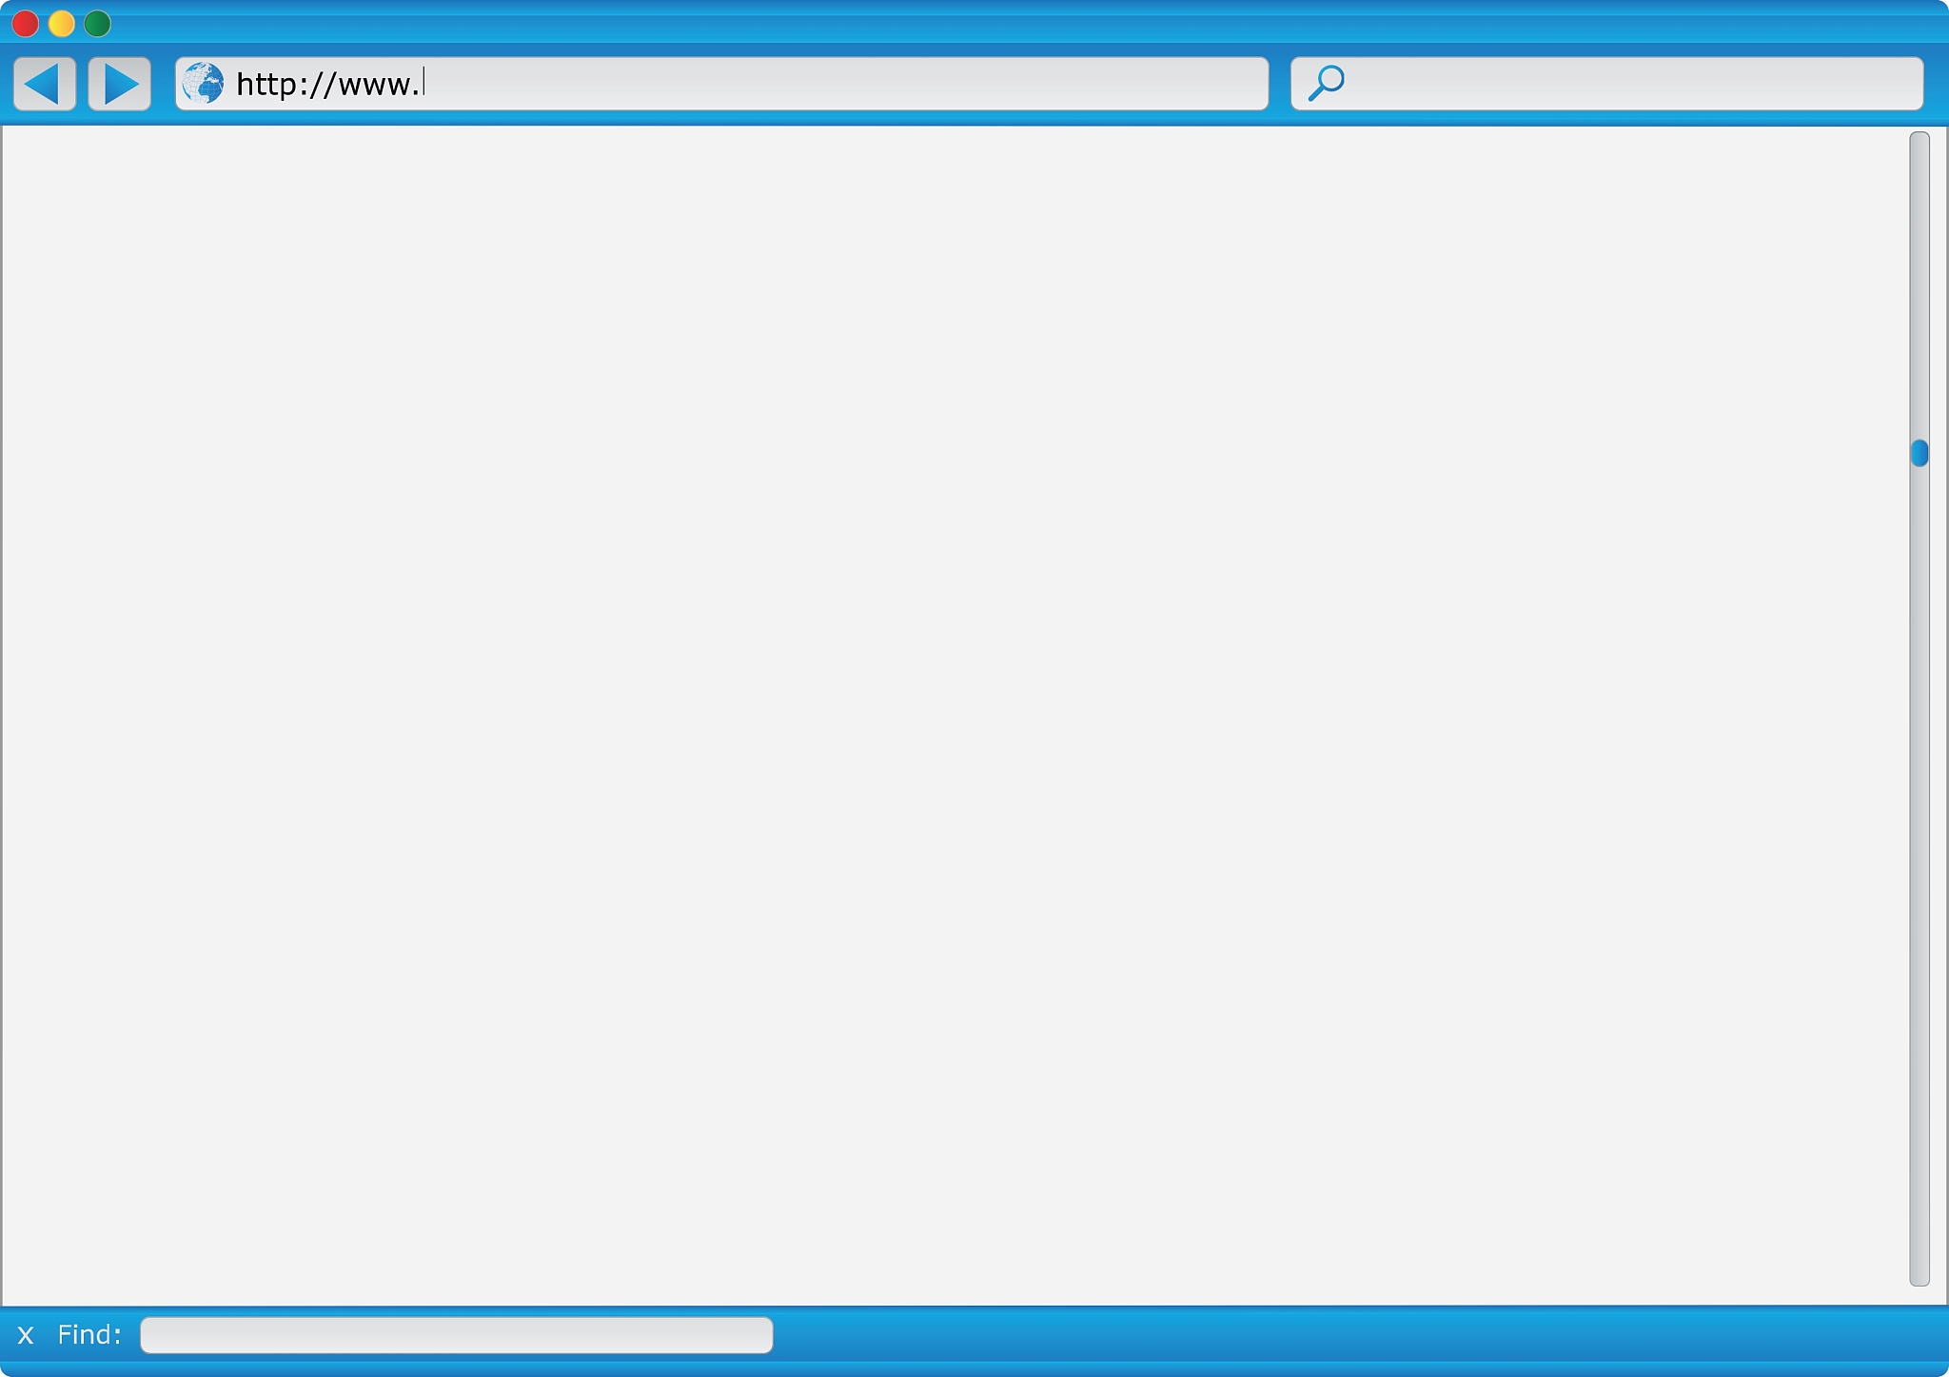Viewport: 1949px width, 1377px height.
Task: Focus the Find text input box
Action: pyautogui.click(x=456, y=1335)
